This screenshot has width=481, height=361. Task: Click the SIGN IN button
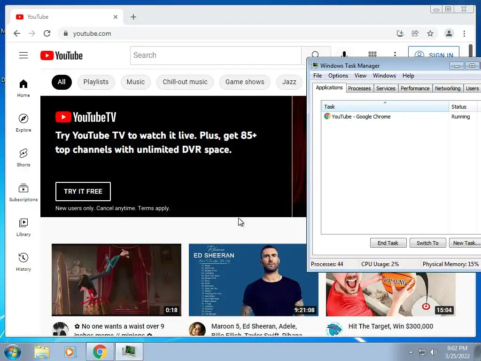(434, 52)
